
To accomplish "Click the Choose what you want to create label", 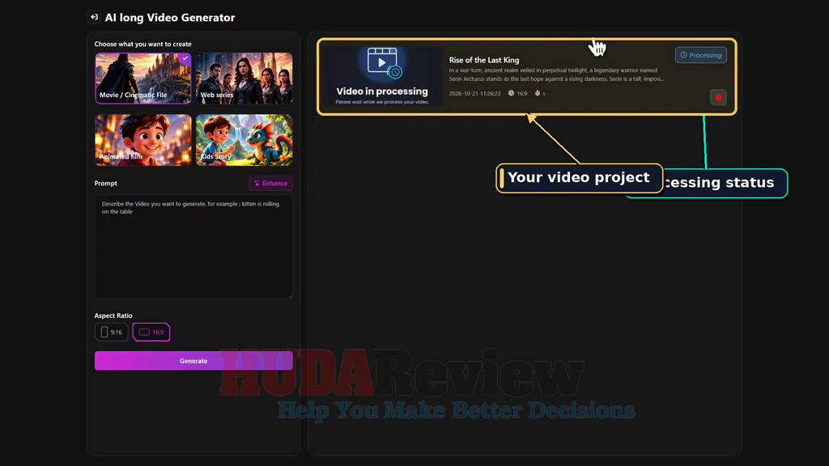I will (x=142, y=44).
